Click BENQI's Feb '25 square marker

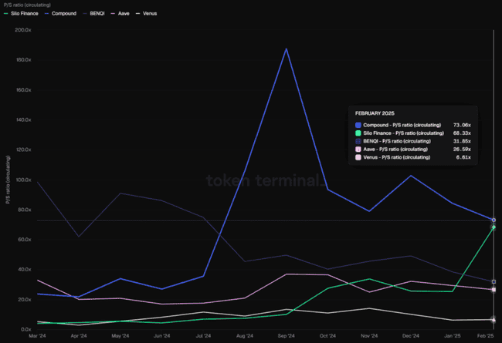point(494,282)
